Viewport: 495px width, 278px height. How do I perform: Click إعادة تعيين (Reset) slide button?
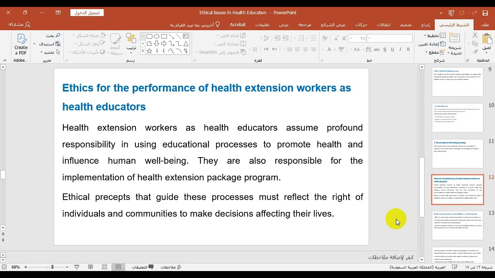[x=432, y=44]
